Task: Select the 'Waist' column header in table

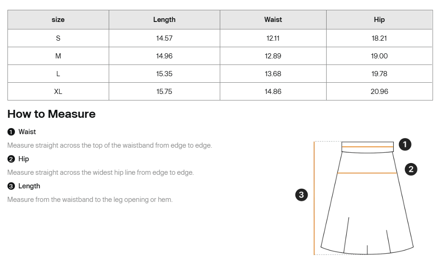Action: (x=273, y=20)
